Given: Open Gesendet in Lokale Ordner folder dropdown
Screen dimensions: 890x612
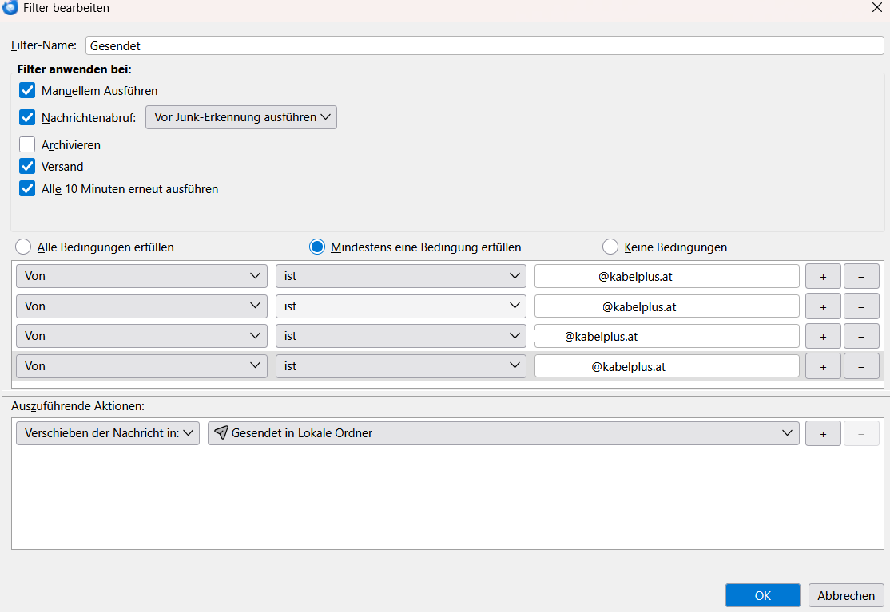Looking at the screenshot, I should pos(503,433).
